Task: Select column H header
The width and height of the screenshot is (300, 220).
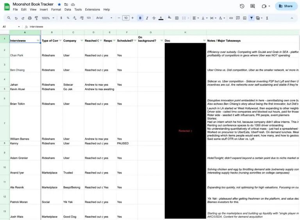Action: coord(185,32)
